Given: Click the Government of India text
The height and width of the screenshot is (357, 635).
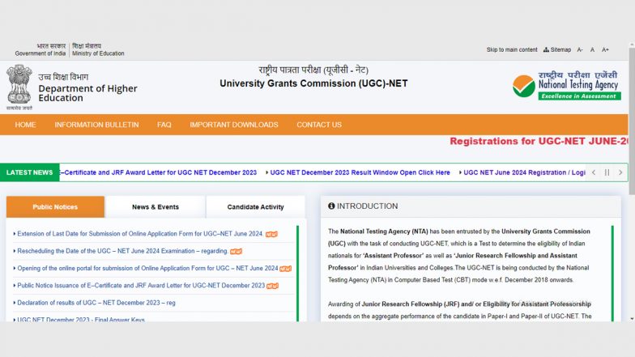Looking at the screenshot, I should pyautogui.click(x=40, y=53).
